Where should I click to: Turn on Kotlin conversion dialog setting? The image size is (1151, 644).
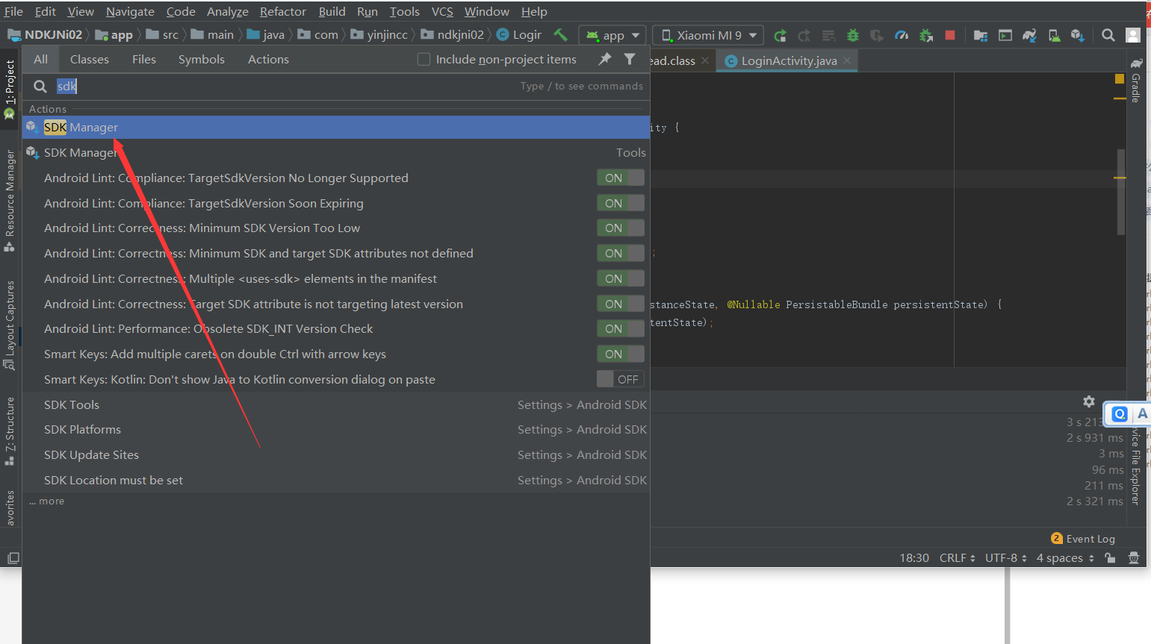click(620, 379)
